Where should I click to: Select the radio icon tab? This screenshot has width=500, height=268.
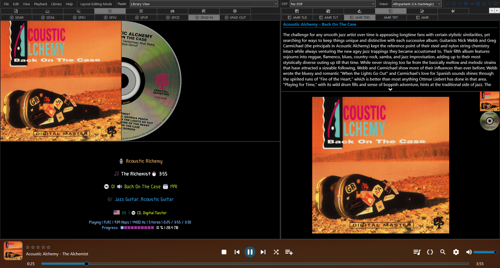[x=172, y=11]
